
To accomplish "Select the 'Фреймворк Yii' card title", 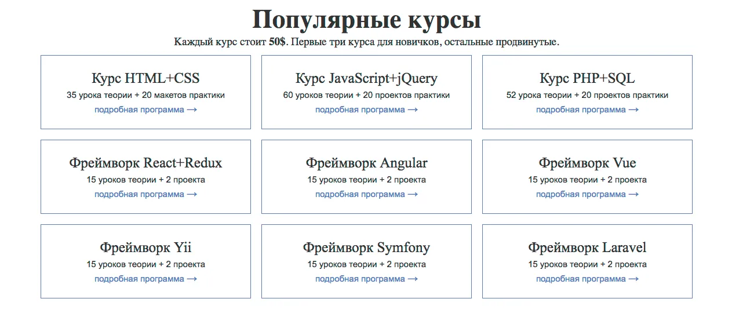I will (145, 247).
